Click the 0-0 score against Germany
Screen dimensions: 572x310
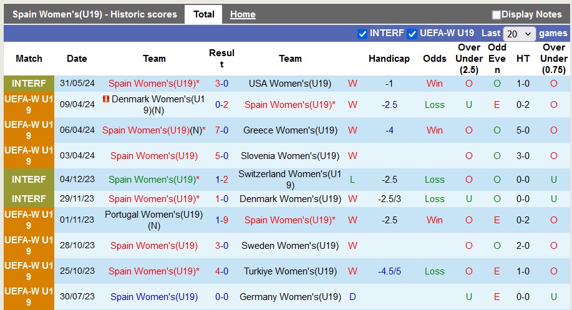point(221,296)
